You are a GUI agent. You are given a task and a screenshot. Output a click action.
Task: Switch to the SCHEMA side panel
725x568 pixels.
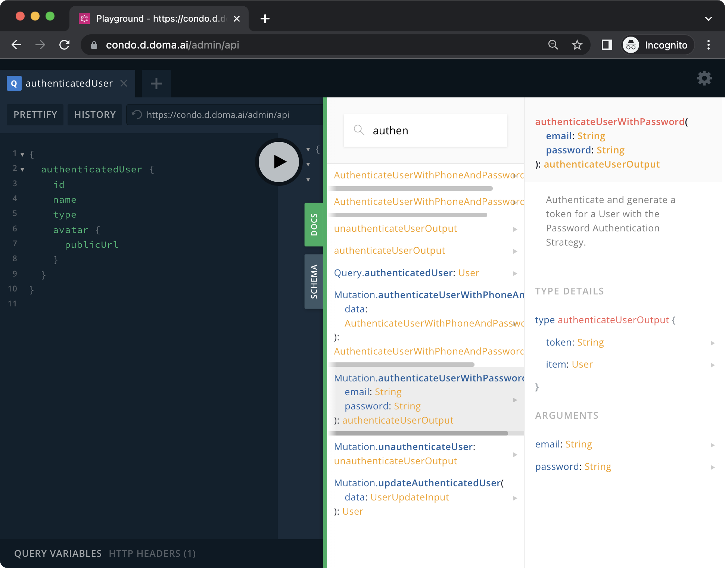tap(314, 281)
